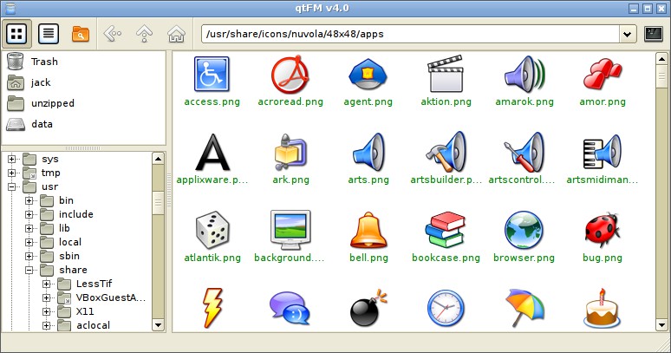The height and width of the screenshot is (353, 671).
Task: Expand the bin folder node
Action: click(29, 200)
